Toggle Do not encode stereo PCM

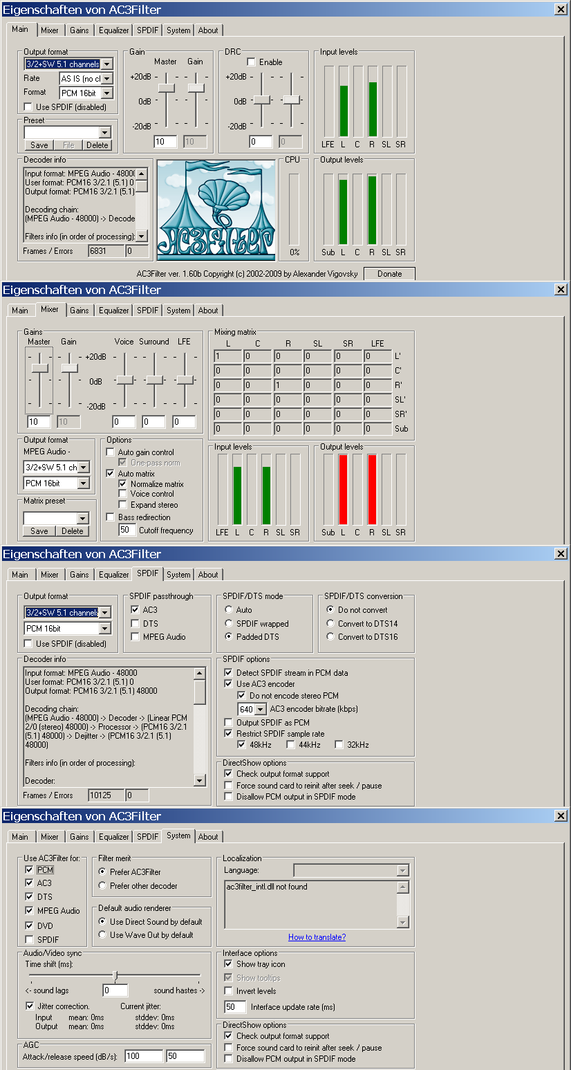(242, 696)
